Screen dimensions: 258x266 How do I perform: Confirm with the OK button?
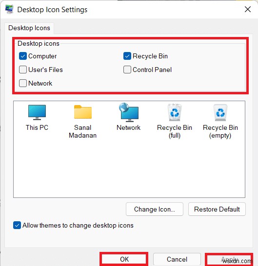point(124,259)
